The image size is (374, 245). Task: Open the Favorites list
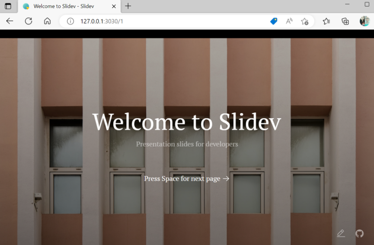click(x=326, y=21)
